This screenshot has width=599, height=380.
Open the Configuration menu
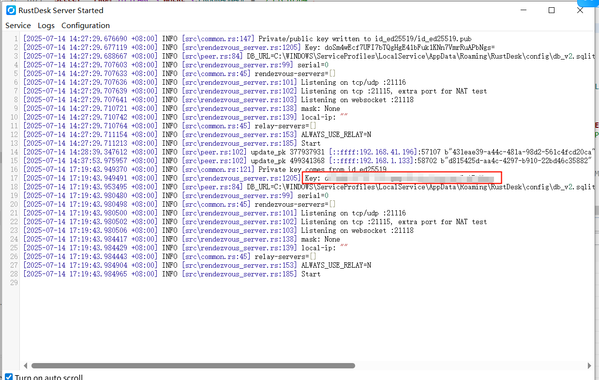pyautogui.click(x=85, y=25)
